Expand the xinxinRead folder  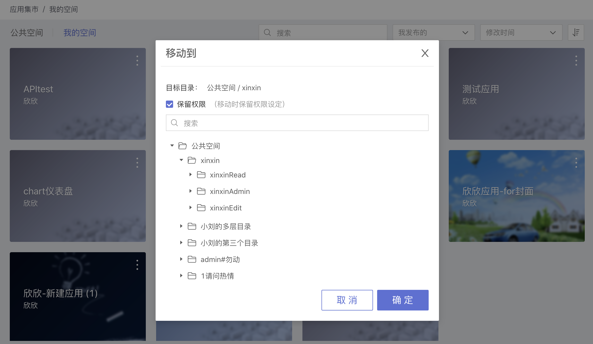[190, 175]
